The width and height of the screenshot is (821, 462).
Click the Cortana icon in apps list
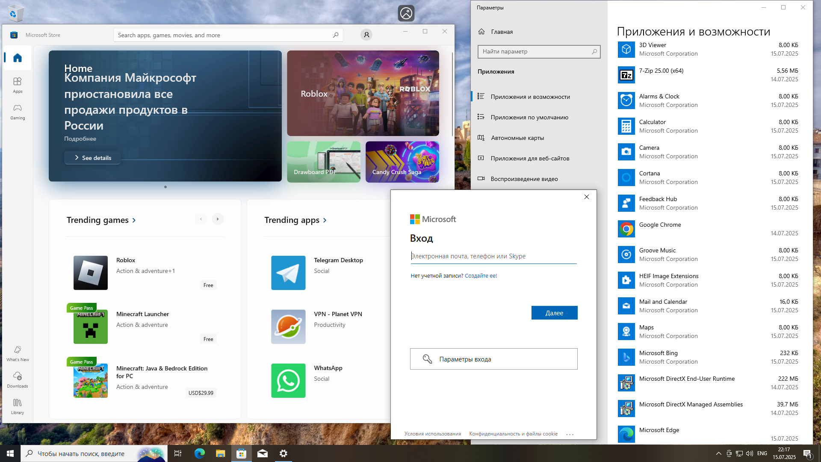click(x=626, y=178)
